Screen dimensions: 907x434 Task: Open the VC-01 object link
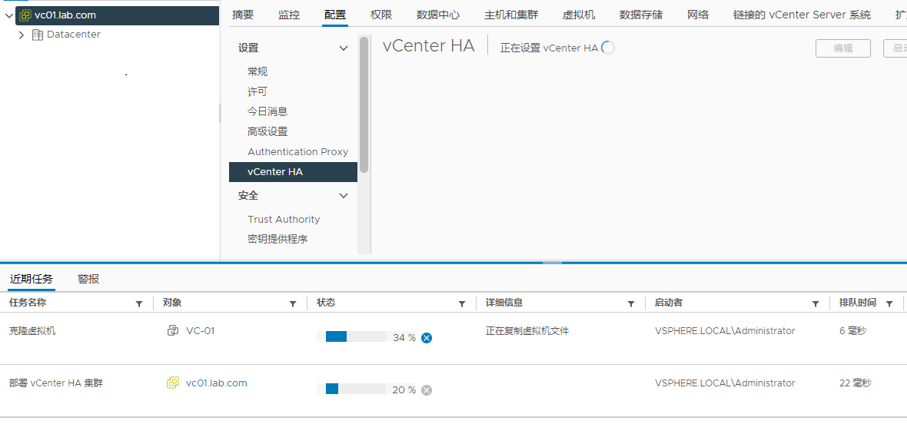[x=200, y=331]
